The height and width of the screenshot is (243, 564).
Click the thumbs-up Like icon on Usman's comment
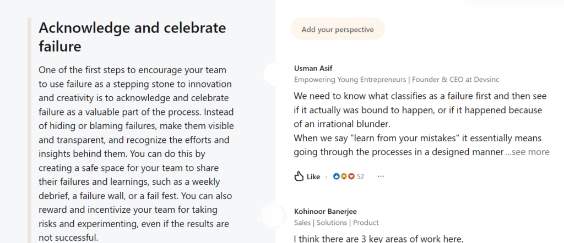tap(299, 176)
